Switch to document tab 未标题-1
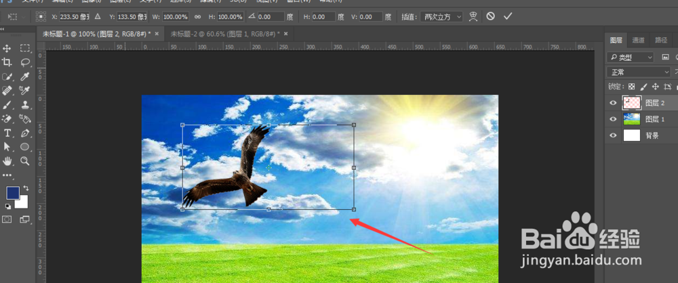Screen dimensions: 678x283 pyautogui.click(x=96, y=34)
